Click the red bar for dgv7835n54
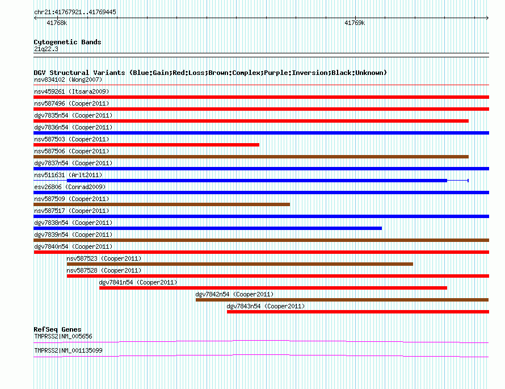Screen dimensions: 505x389 pyautogui.click(x=251, y=121)
